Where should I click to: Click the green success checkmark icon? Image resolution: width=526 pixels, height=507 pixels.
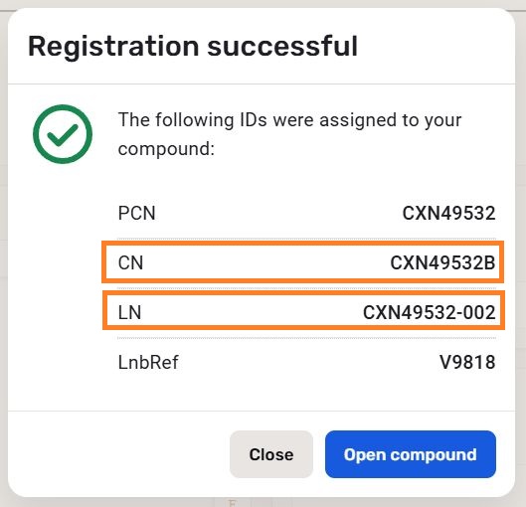pos(63,134)
